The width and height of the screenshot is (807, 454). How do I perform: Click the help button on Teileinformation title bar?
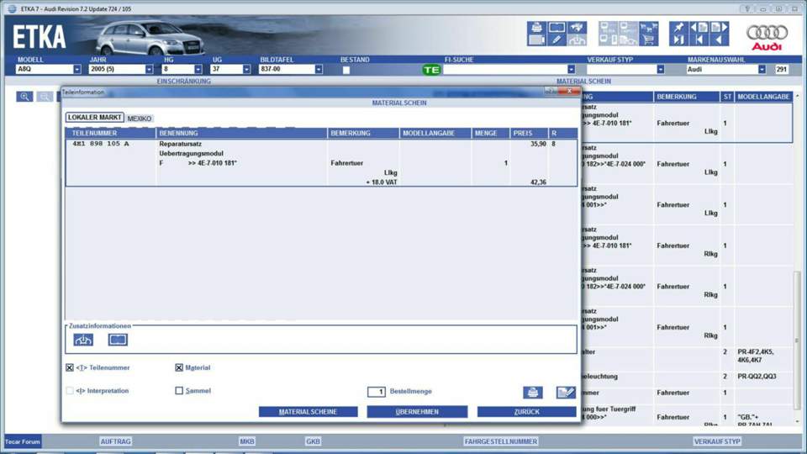[551, 91]
